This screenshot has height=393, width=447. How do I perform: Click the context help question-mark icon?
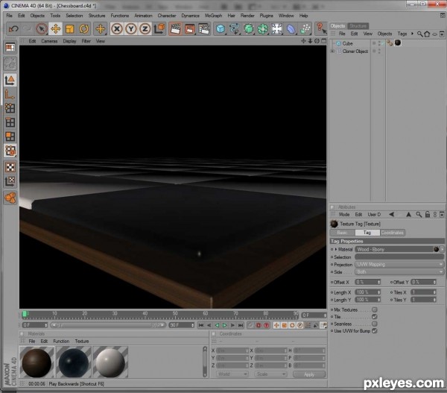point(321,29)
